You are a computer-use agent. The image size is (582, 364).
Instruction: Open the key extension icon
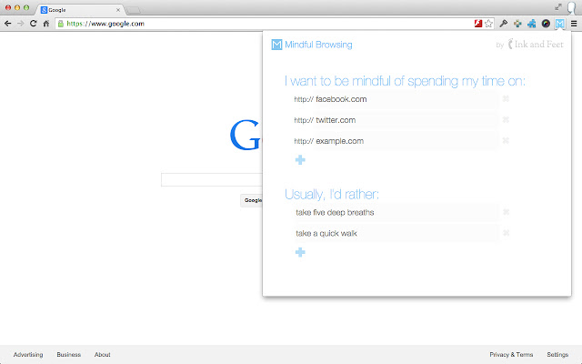point(503,24)
